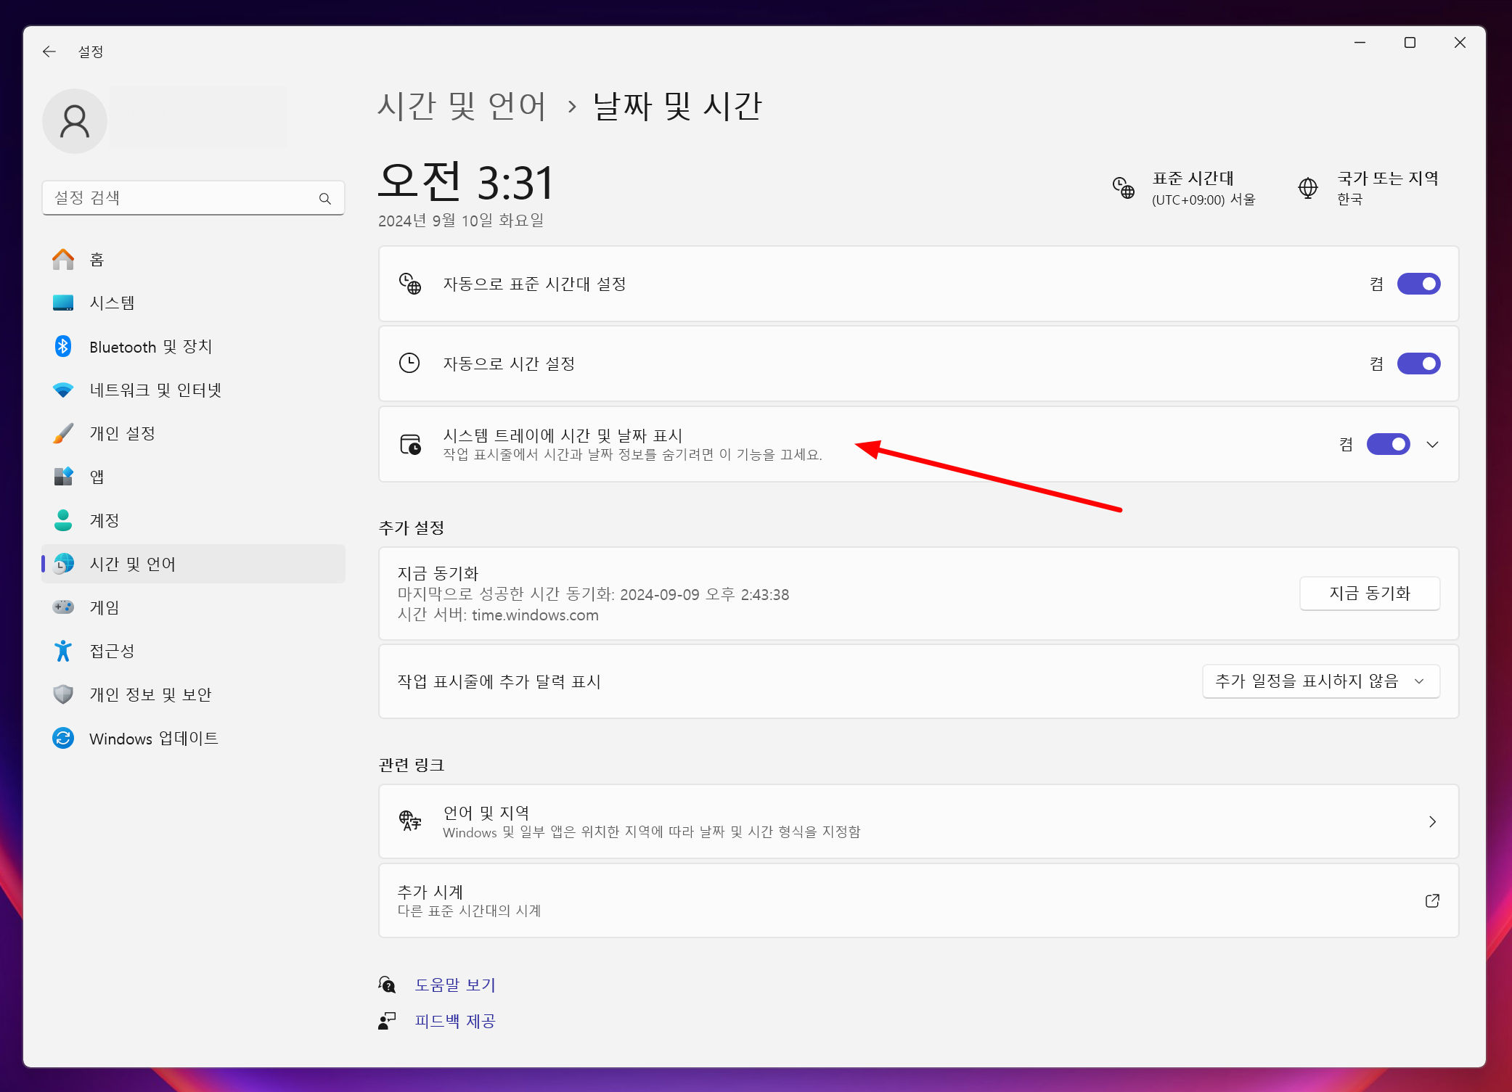
Task: Click the user profile avatar icon
Action: point(75,121)
